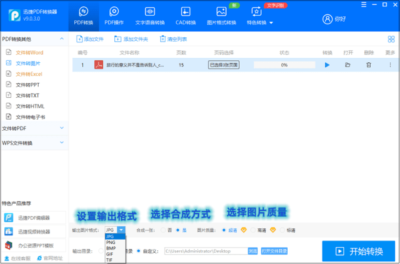Open output folder icon for row 1
Screen dimensions: 400x264
click(x=348, y=65)
